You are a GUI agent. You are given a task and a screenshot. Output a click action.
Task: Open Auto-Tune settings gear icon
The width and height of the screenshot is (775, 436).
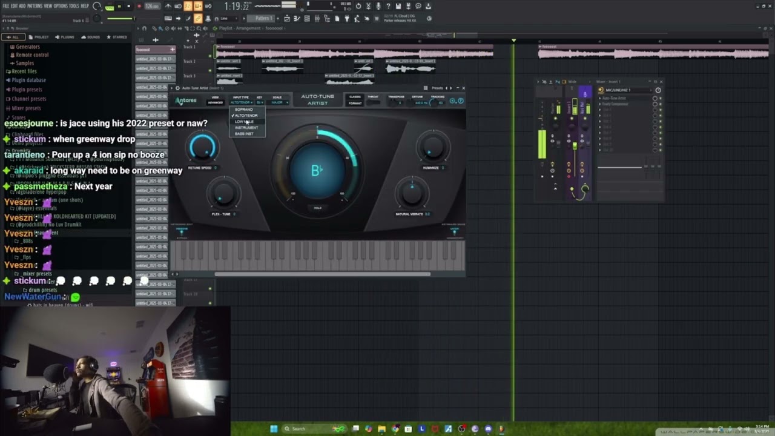[x=452, y=101]
